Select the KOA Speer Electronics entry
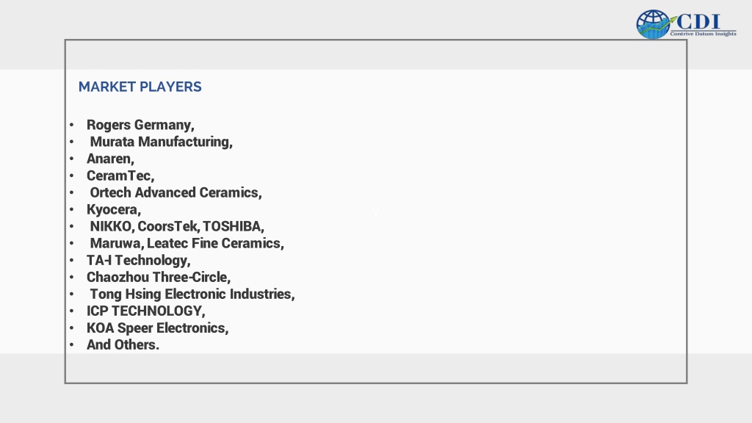The height and width of the screenshot is (423, 752). click(x=157, y=328)
